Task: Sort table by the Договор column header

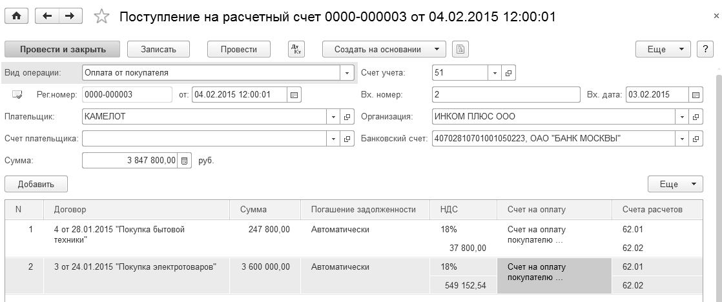Action: [x=136, y=209]
